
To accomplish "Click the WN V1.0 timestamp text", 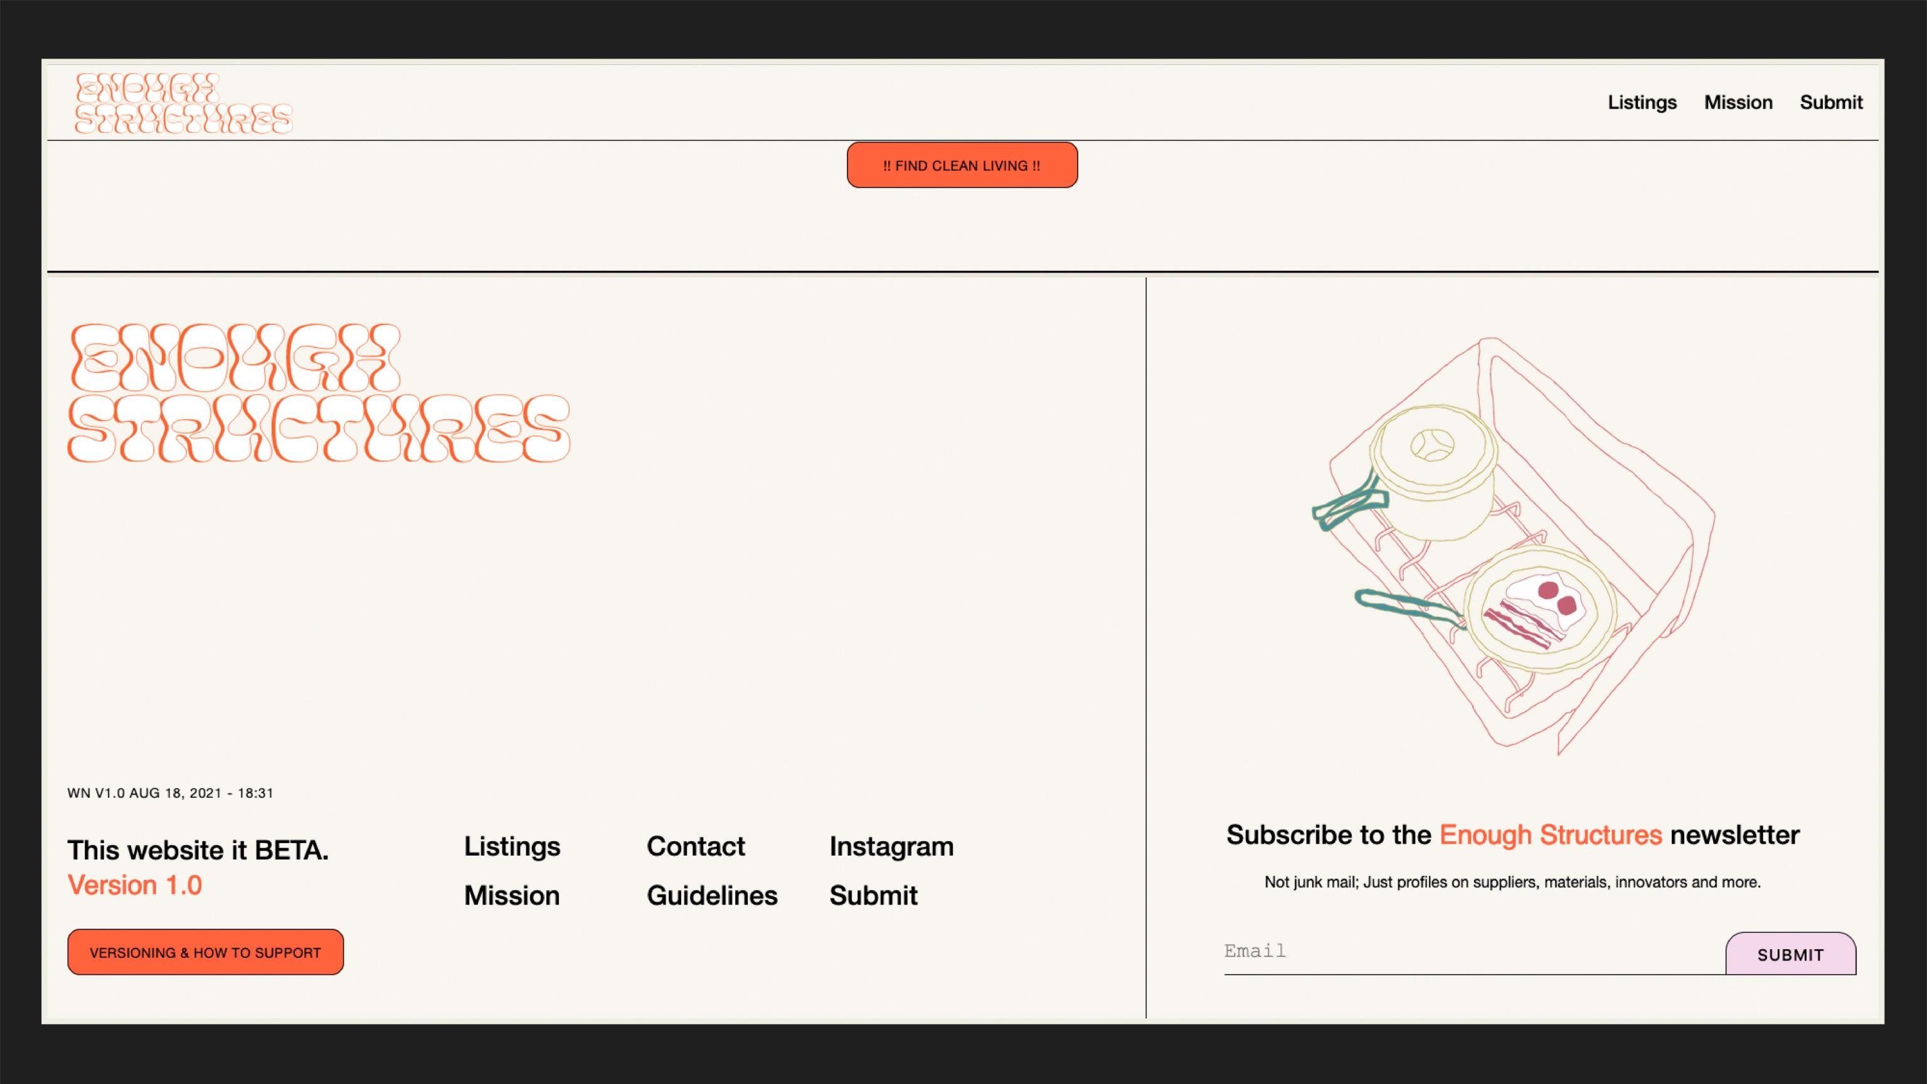I will pyautogui.click(x=170, y=793).
